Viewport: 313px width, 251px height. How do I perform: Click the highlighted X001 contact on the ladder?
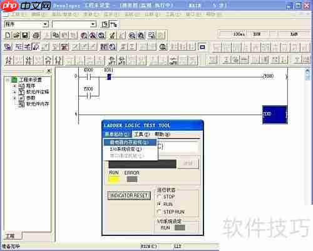tap(109, 77)
